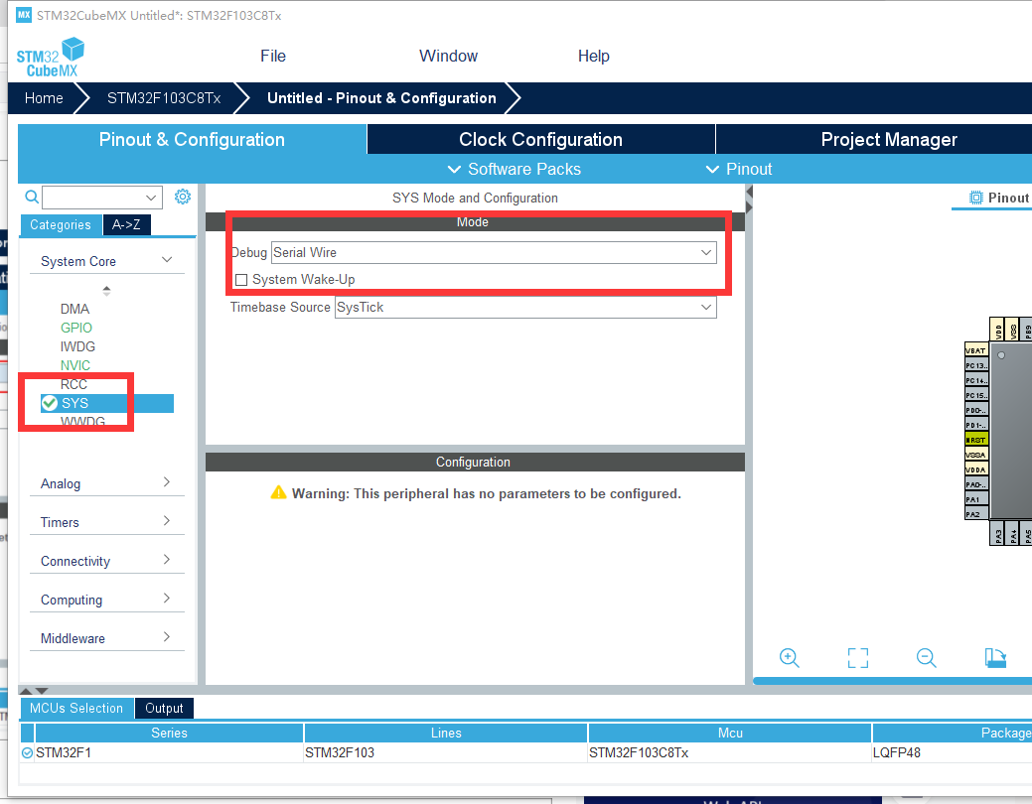Click the Lines column header
The height and width of the screenshot is (804, 1032).
tap(446, 733)
